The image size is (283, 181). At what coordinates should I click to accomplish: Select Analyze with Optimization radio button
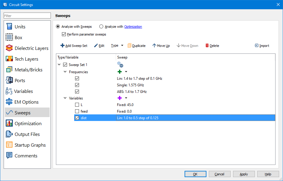point(101,27)
